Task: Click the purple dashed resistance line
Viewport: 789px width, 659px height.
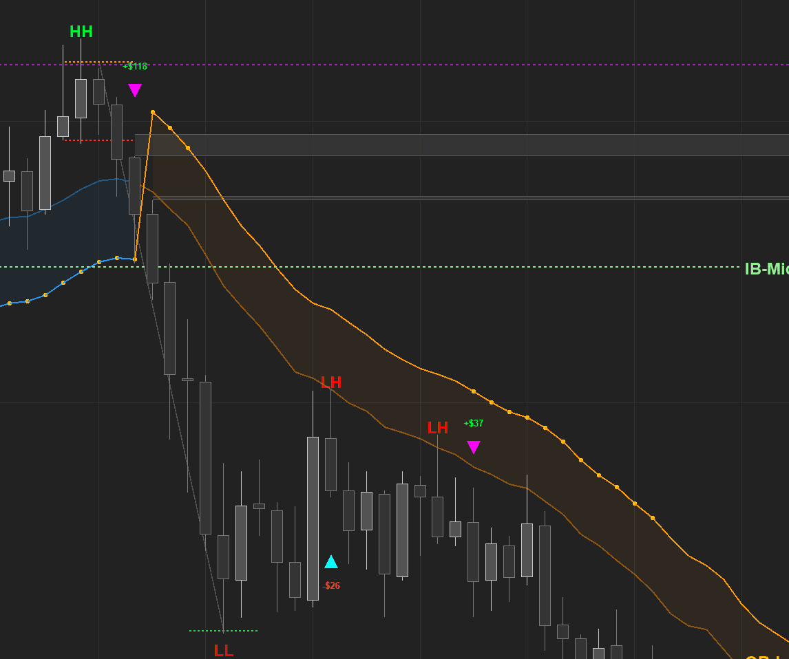Action: click(413, 63)
